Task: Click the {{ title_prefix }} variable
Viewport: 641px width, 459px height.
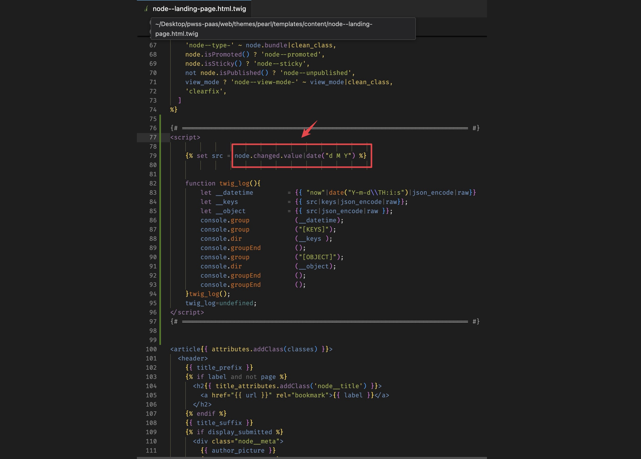Action: pyautogui.click(x=219, y=368)
